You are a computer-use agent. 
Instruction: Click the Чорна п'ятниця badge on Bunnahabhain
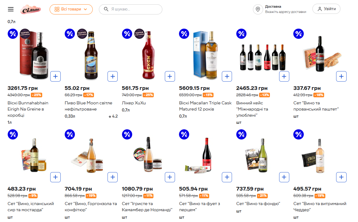25,34
